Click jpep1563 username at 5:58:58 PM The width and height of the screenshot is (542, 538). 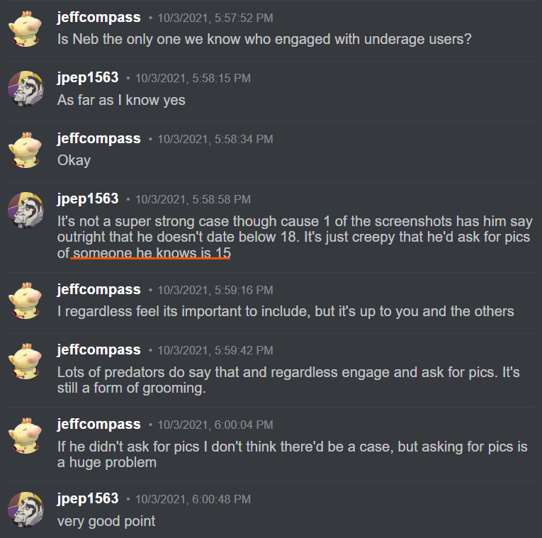[88, 198]
